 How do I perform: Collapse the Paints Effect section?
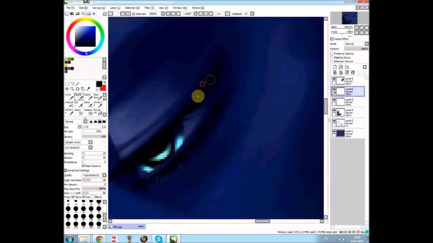[332, 39]
